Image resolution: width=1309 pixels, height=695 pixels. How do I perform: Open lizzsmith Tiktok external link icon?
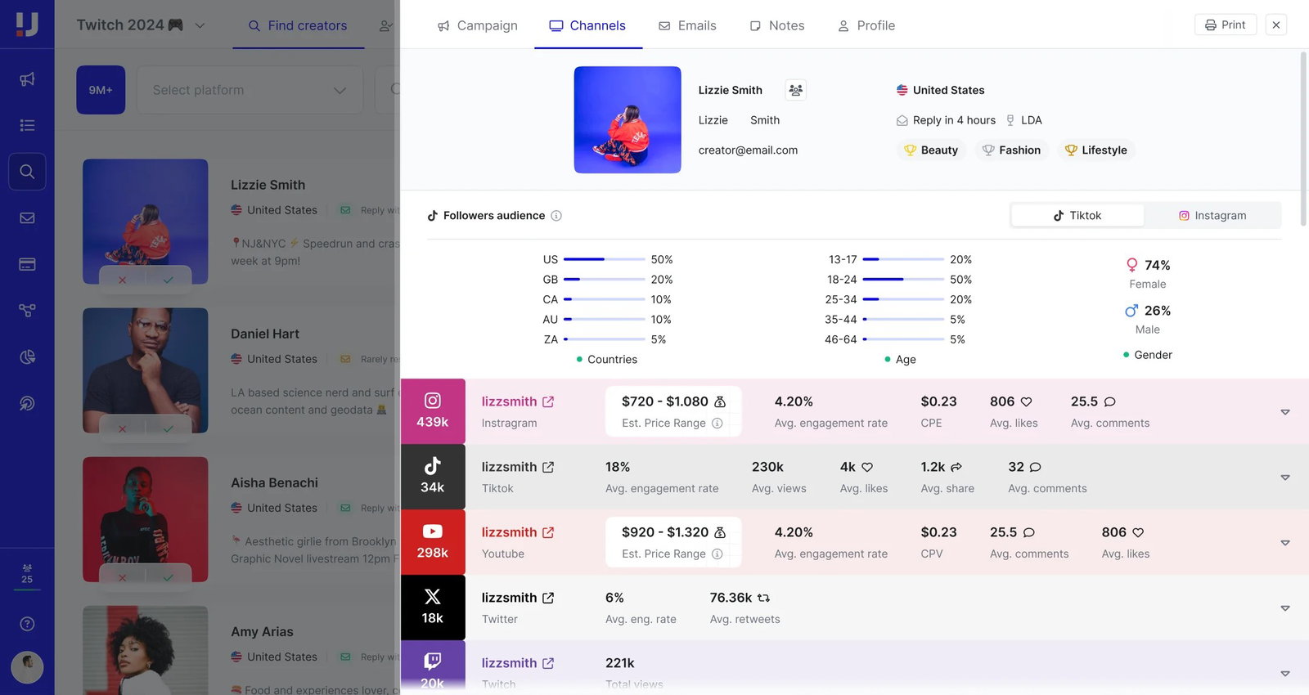coord(548,467)
